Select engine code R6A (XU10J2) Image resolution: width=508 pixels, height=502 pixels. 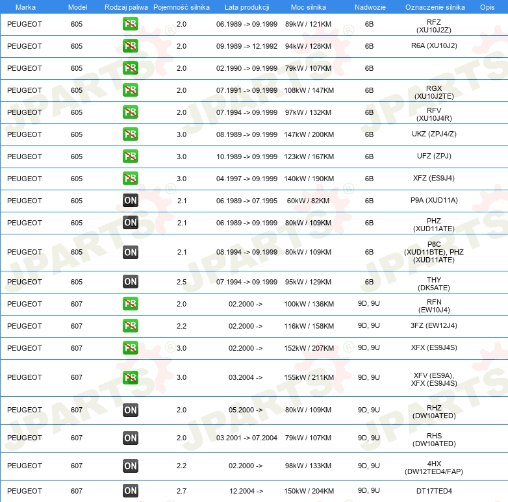pos(434,45)
